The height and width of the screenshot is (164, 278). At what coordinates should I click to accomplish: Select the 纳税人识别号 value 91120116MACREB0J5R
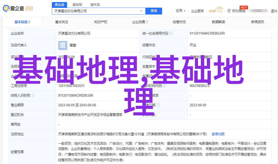click(75, 96)
